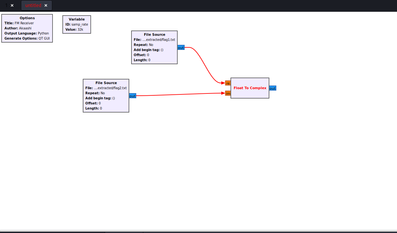Select the File Source block for flag1.txt
Screen dimensions: 397x233
154,47
